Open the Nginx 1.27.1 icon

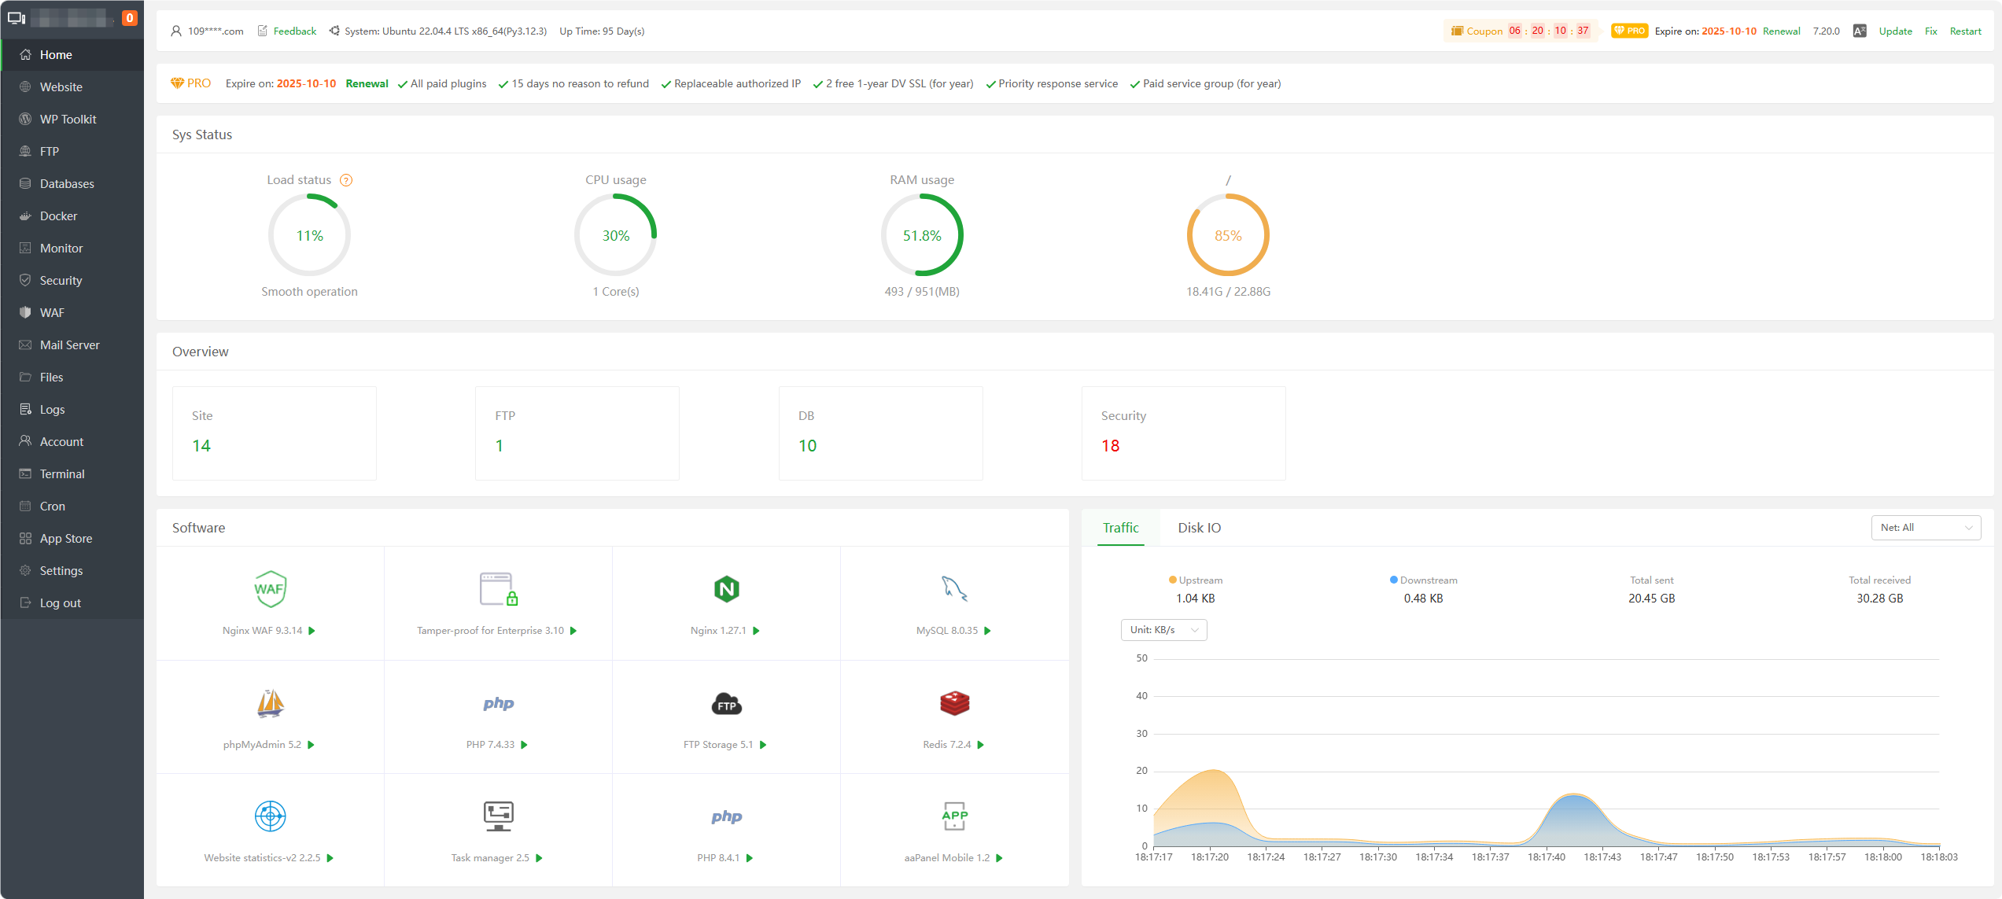[x=726, y=589]
